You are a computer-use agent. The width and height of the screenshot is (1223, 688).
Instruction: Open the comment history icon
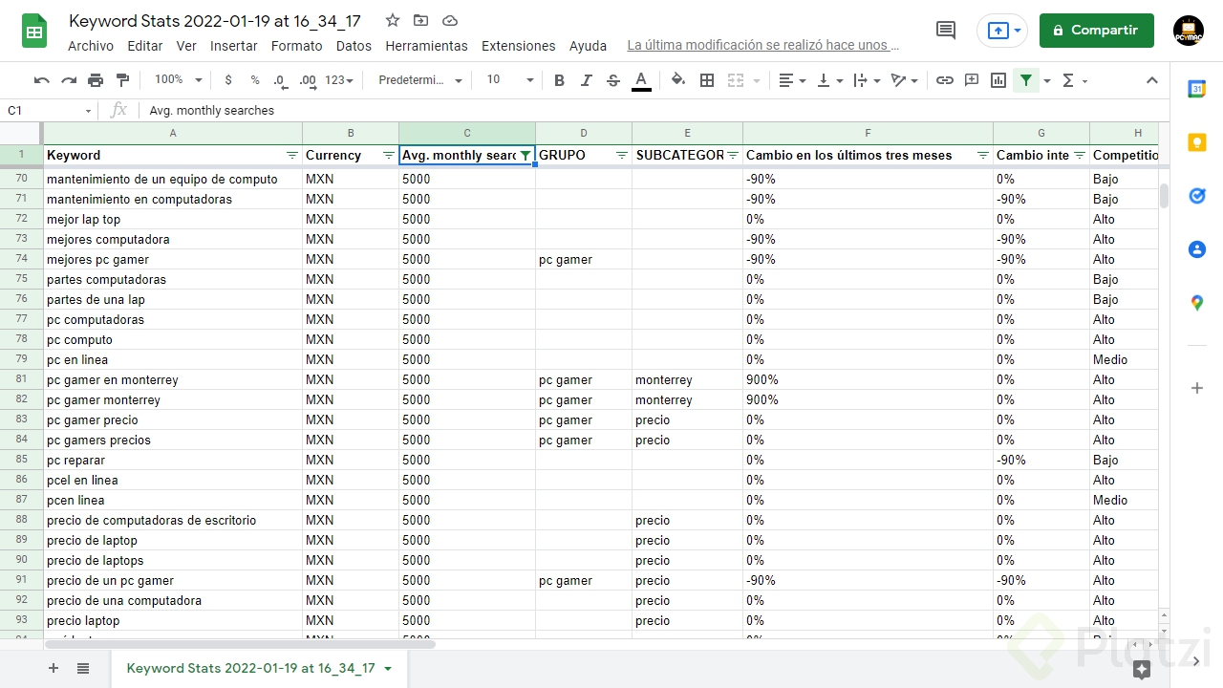(946, 31)
